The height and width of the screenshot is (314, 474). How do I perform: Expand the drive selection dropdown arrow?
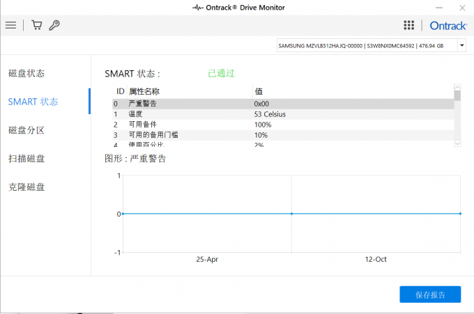tap(461, 45)
